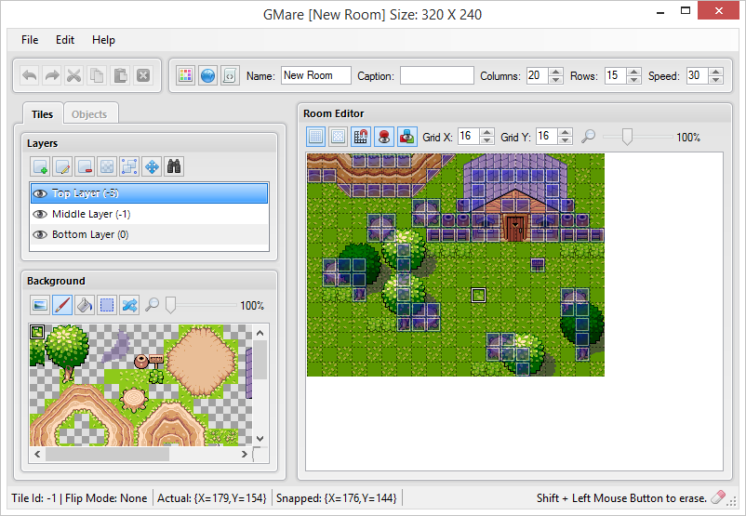Click the tileset scroll-down arrow
The height and width of the screenshot is (516, 746).
(x=260, y=439)
